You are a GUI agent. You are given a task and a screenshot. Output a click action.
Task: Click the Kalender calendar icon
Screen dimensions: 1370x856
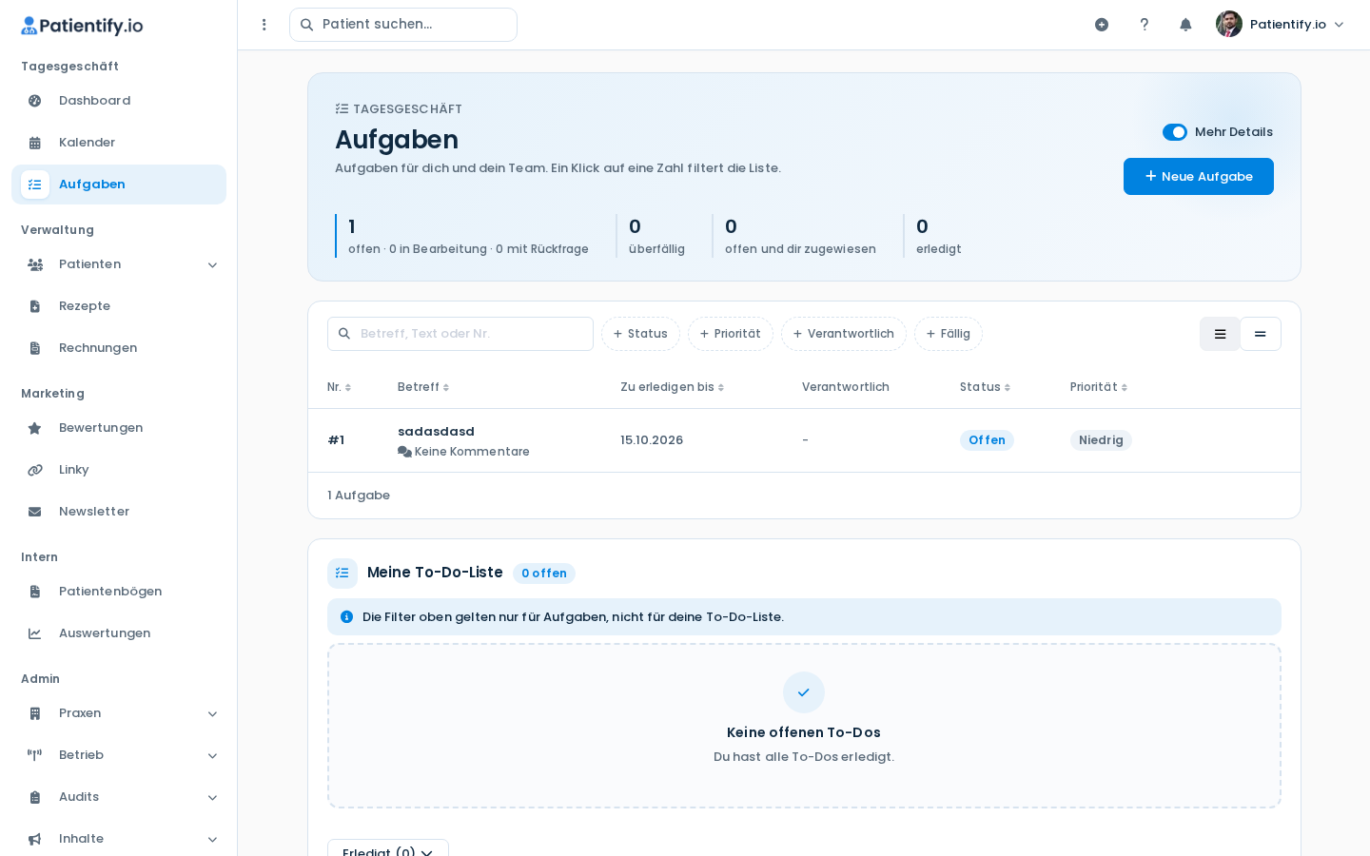click(35, 143)
